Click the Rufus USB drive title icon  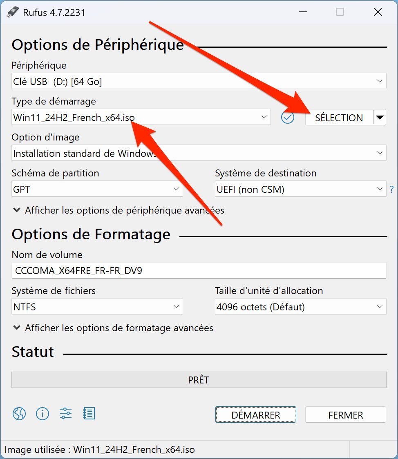[13, 12]
